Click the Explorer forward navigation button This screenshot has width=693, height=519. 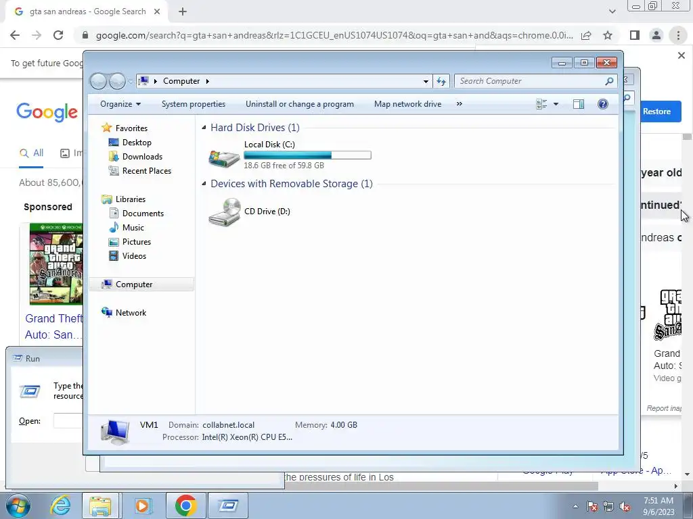tap(116, 81)
